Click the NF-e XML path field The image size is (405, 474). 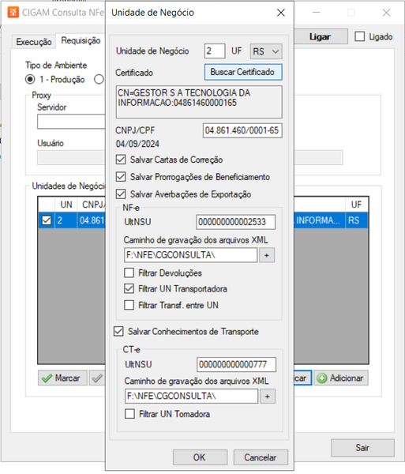190,255
